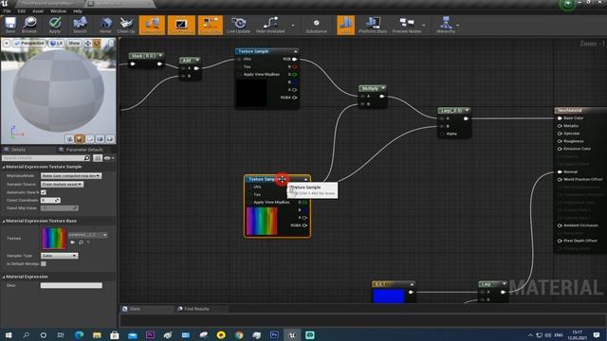Click the Emissive Color pin on material node

(x=560, y=149)
